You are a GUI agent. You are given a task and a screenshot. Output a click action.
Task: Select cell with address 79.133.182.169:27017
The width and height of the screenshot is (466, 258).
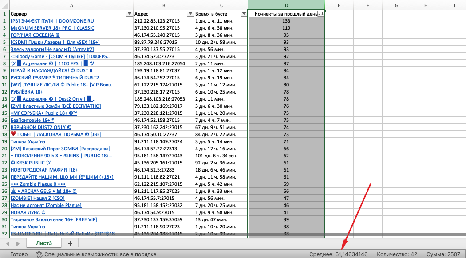tap(164, 106)
